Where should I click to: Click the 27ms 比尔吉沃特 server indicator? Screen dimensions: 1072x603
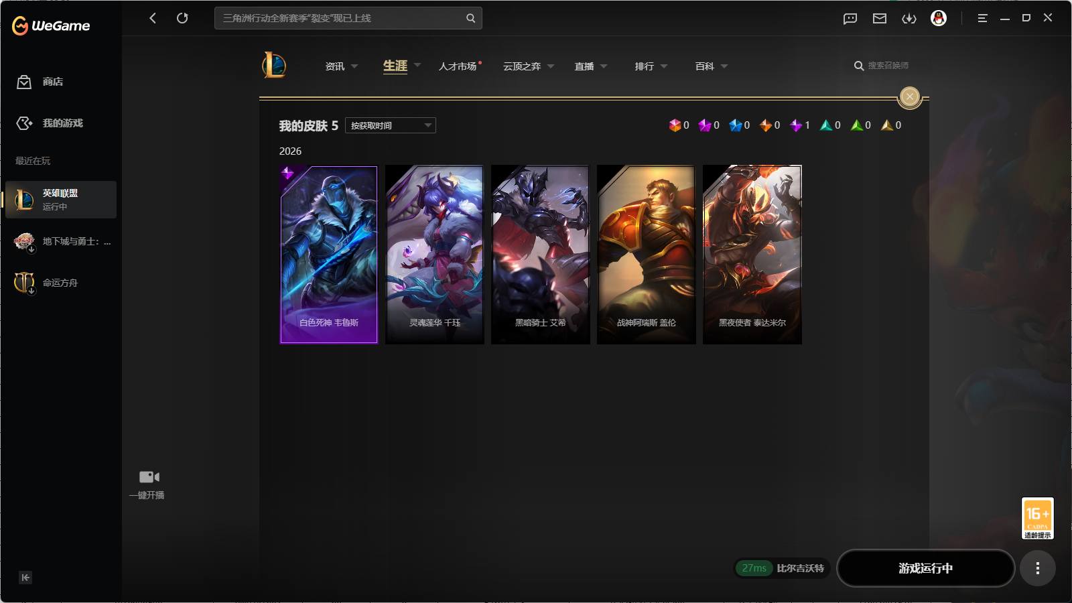pyautogui.click(x=782, y=568)
